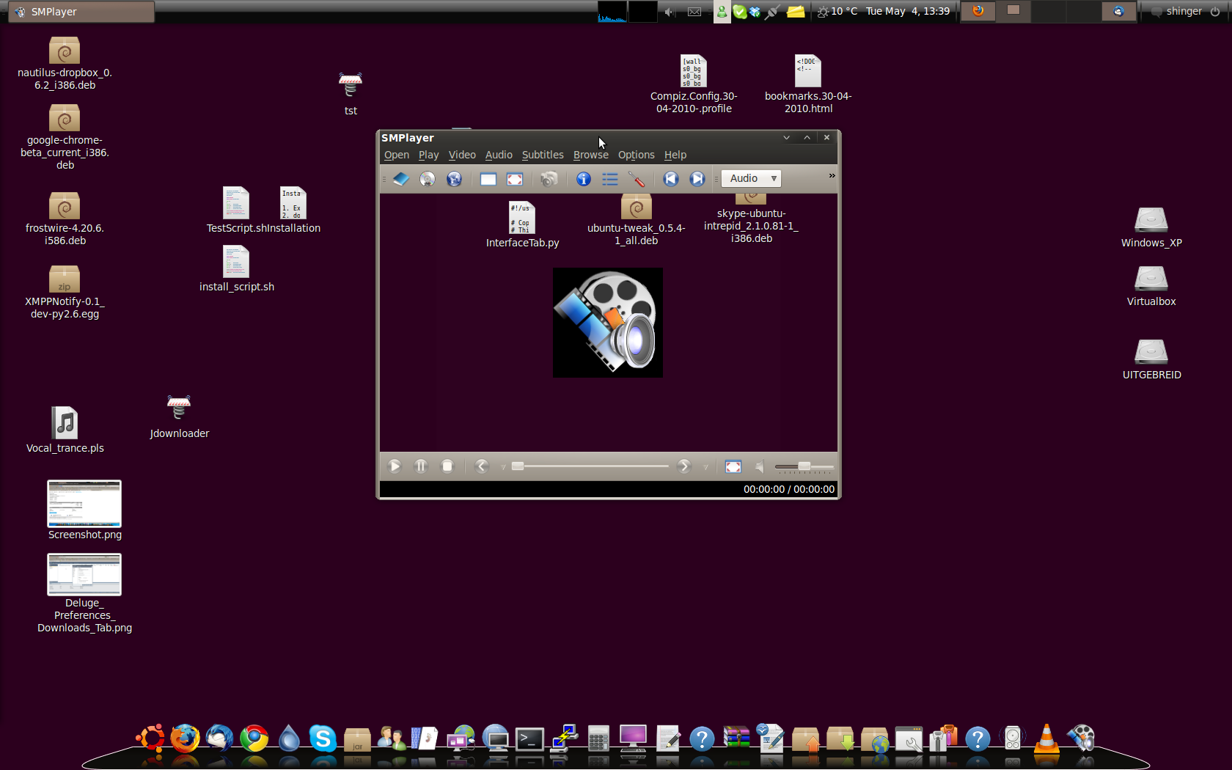Click the Open DVD disc icon

click(x=428, y=179)
